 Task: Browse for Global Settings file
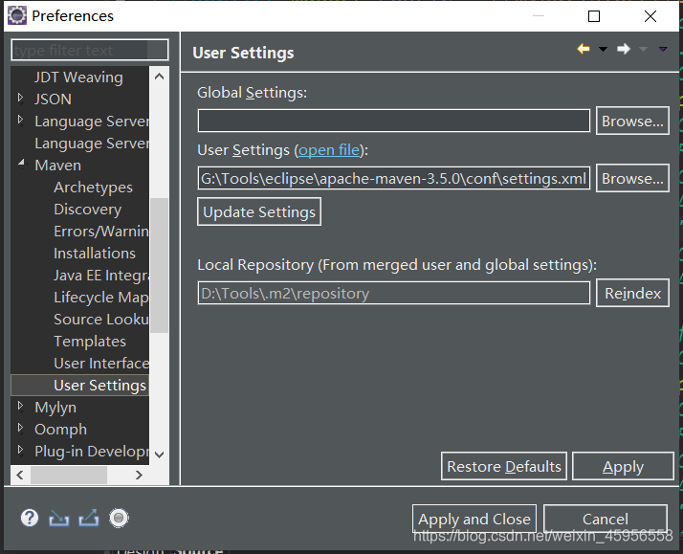(x=632, y=121)
